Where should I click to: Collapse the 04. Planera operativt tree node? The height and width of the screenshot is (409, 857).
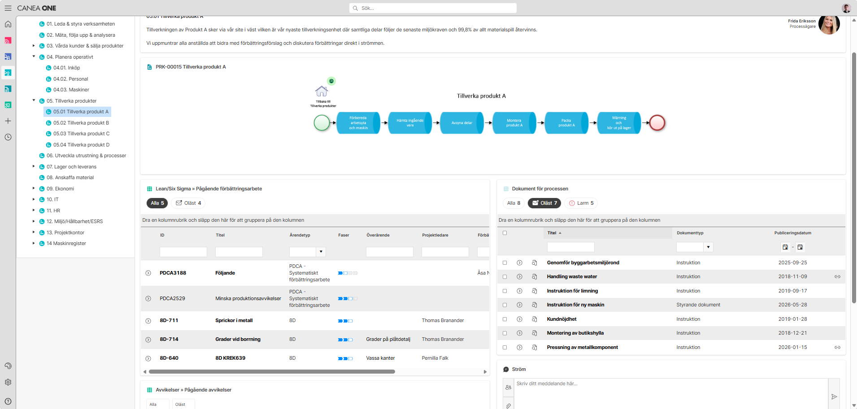(x=34, y=56)
